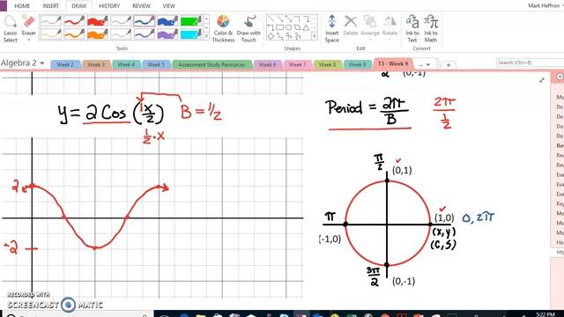This screenshot has width=564, height=317.
Task: Pick the medium purple-blue pen, bottom row
Action: tap(145, 33)
